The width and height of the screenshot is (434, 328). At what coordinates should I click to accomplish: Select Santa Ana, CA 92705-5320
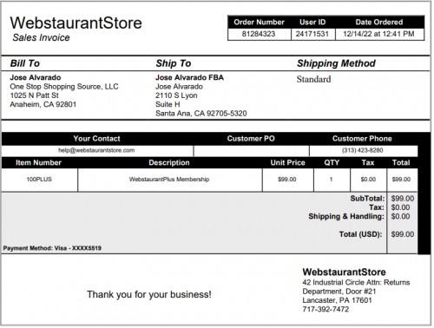pyautogui.click(x=201, y=114)
